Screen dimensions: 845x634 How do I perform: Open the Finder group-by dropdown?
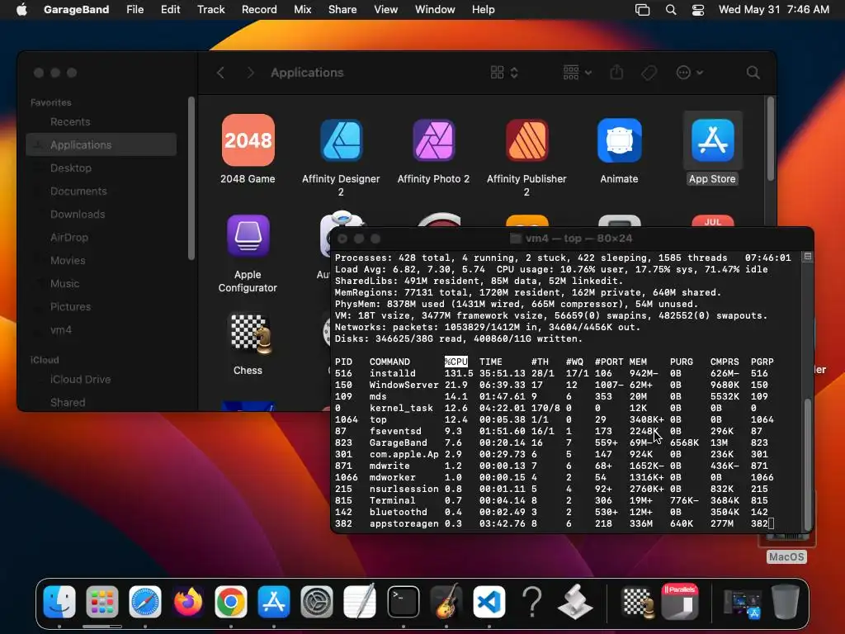coord(577,73)
